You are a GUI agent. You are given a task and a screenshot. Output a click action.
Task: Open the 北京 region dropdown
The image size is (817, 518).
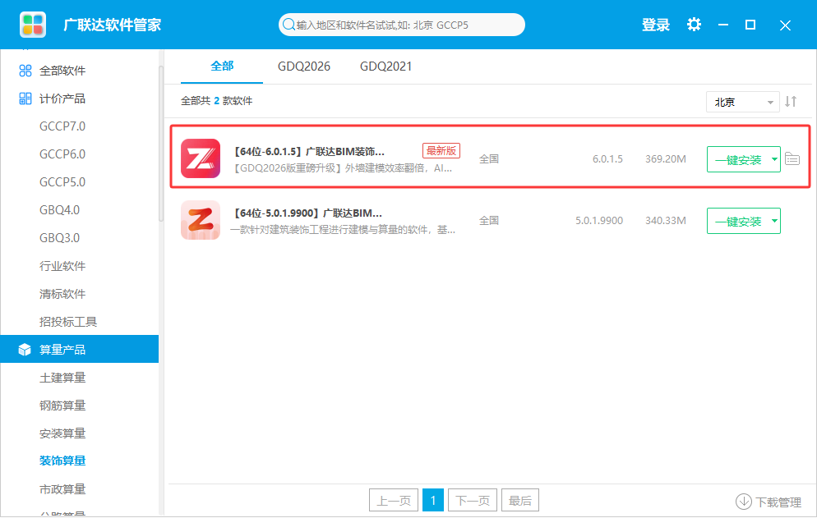tap(742, 102)
